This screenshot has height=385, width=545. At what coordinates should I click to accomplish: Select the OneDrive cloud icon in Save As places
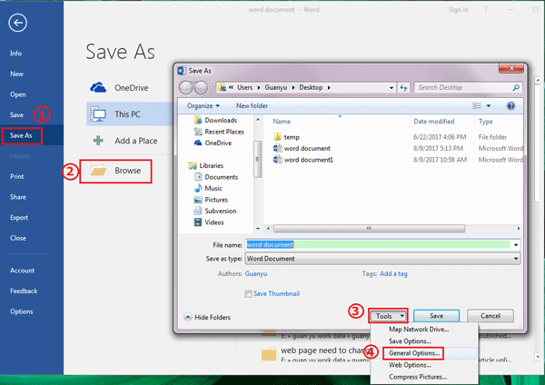point(98,87)
